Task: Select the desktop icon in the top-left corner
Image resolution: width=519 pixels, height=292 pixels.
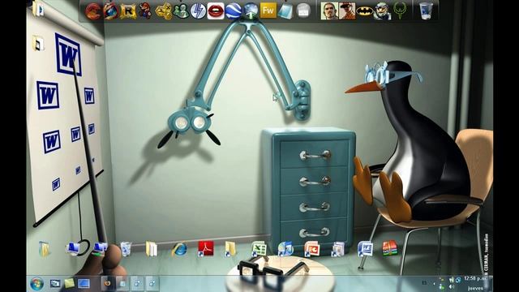Action: coord(38,9)
